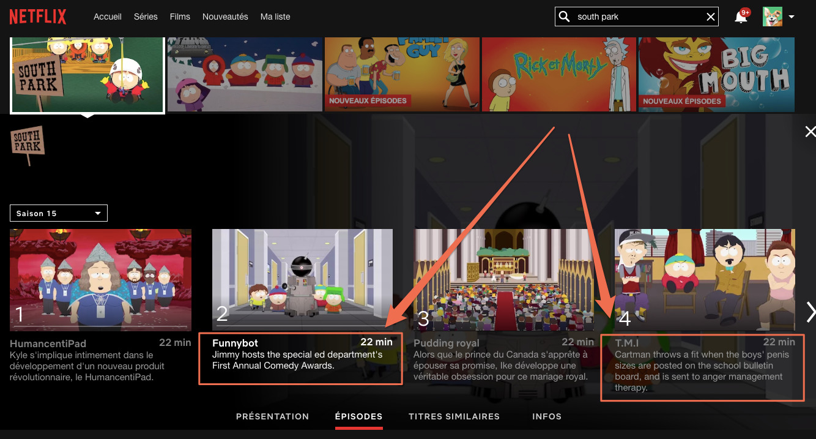Clear the search text with X

[x=711, y=17]
